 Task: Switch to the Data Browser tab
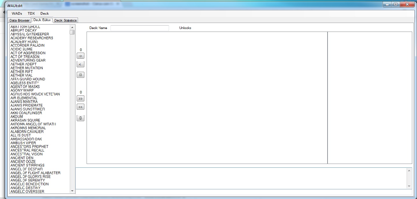pos(19,20)
